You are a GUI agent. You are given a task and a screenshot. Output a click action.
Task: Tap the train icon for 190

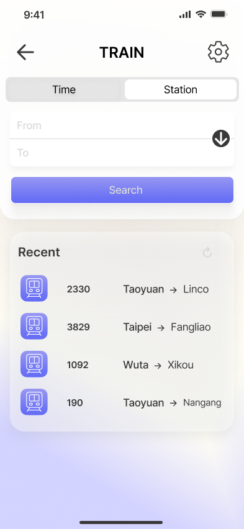[34, 402]
